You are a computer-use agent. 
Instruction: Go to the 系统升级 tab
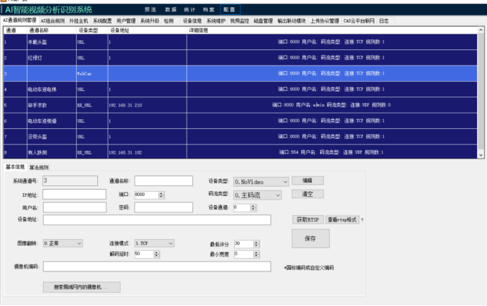(x=149, y=21)
